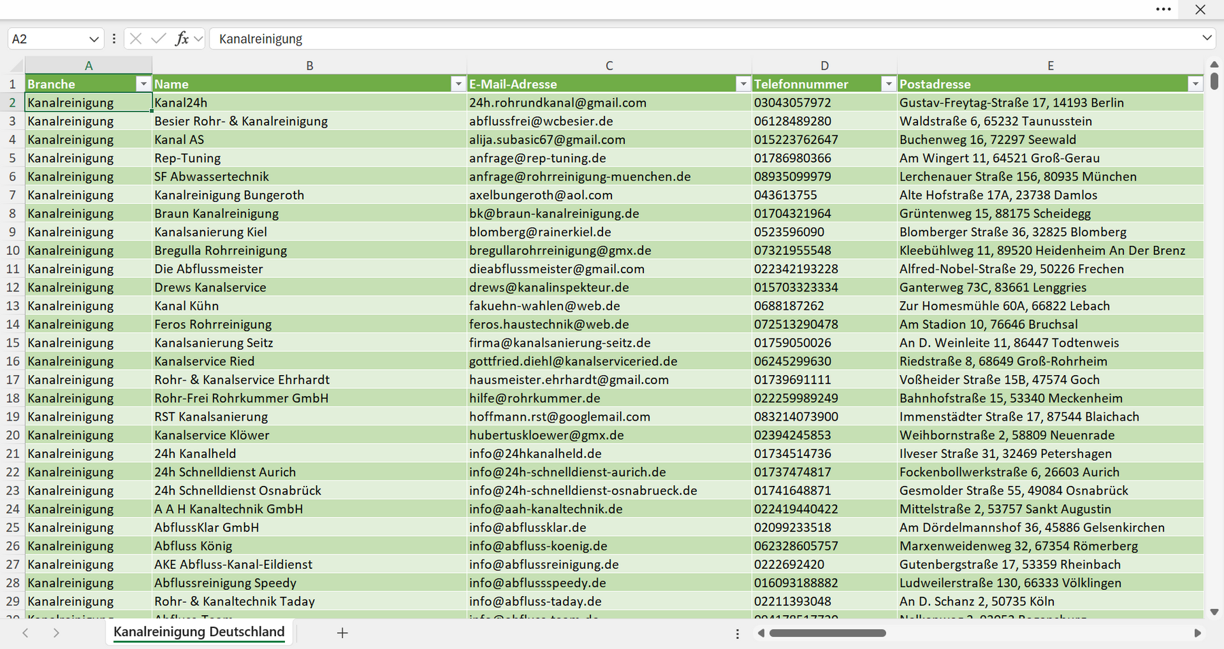Click the vertical dots beside Name Box
This screenshot has width=1224, height=649.
(x=114, y=39)
